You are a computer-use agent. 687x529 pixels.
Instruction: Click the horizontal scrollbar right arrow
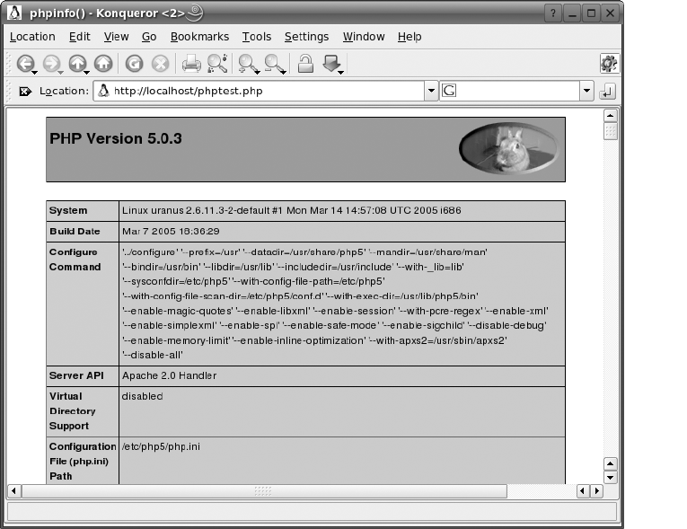[x=596, y=491]
